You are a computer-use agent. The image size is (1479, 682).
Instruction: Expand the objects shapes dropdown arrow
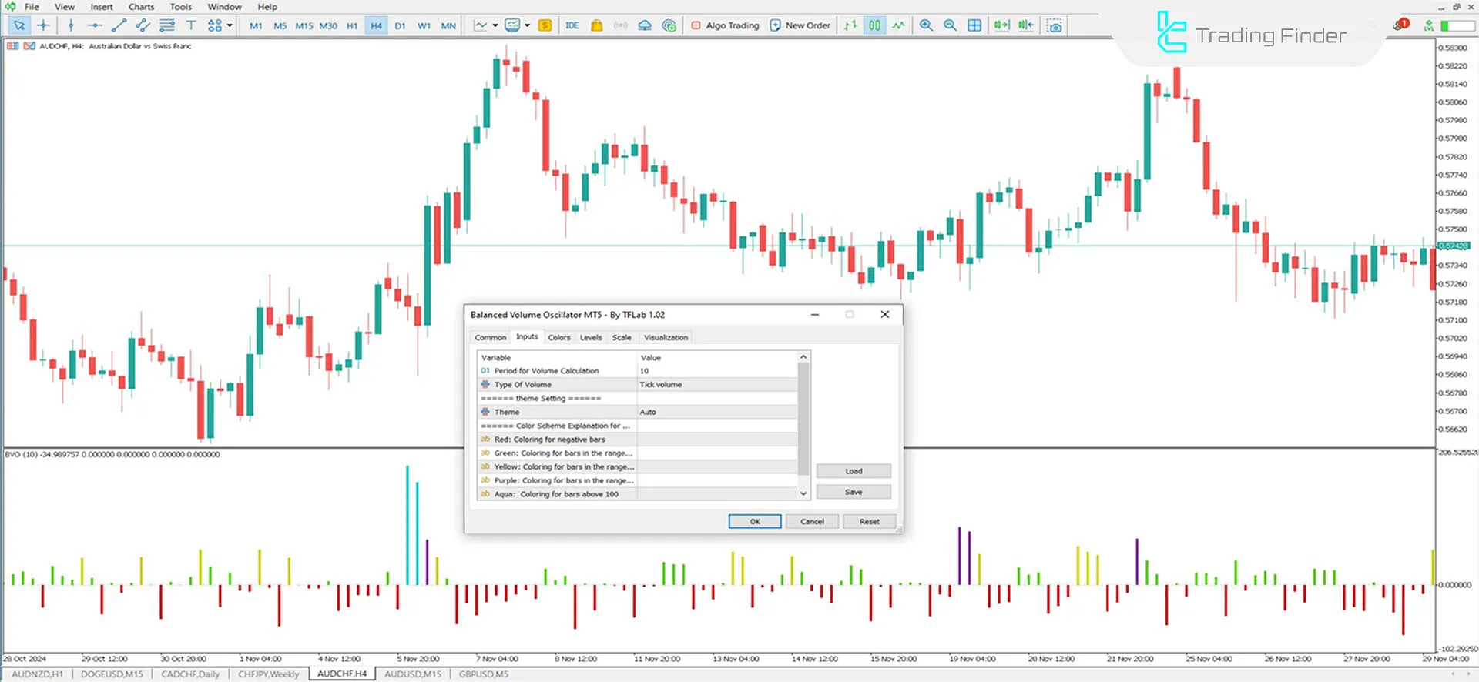click(x=230, y=25)
